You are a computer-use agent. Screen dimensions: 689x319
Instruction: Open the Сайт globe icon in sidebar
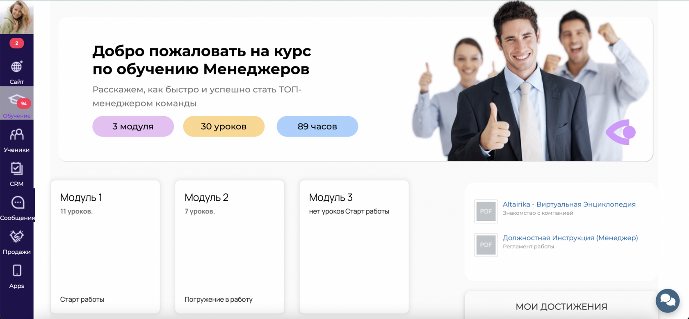pos(16,67)
